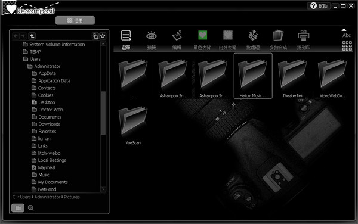Go up one folder level
Viewport: 358px width, 224px height.
coord(32,36)
